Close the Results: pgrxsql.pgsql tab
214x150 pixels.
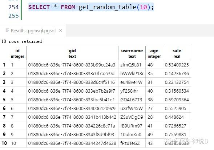[x=61, y=31]
